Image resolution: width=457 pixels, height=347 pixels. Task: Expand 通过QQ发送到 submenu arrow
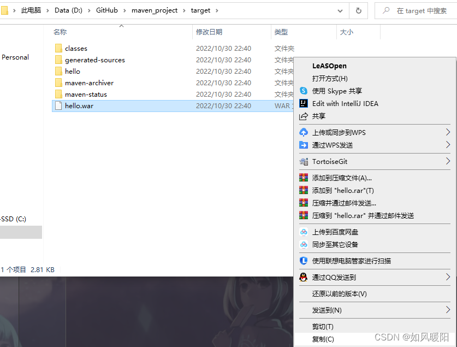pyautogui.click(x=448, y=277)
